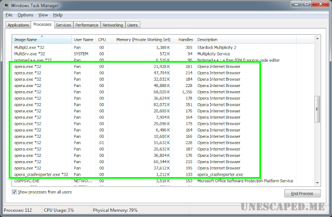Select opera.exe row using 36,624 K

pos(163,98)
